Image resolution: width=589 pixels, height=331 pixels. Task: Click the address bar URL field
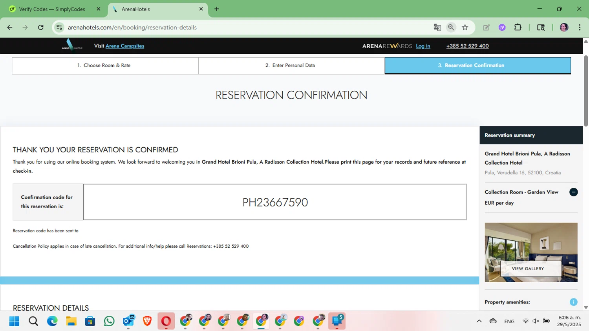point(247,27)
